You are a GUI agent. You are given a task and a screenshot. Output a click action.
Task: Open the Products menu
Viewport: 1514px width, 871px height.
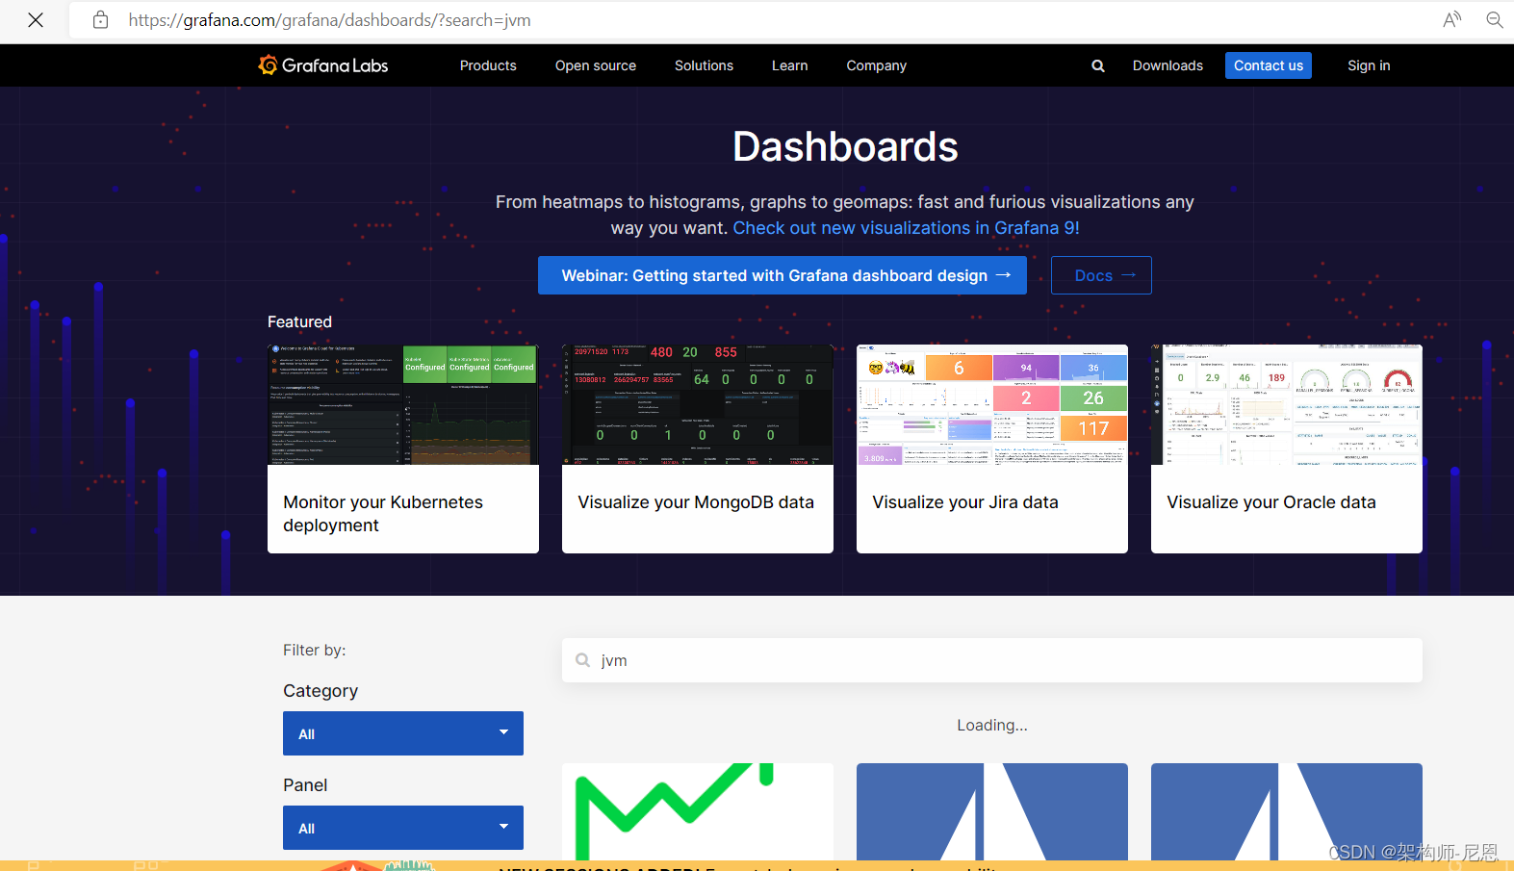(x=488, y=65)
